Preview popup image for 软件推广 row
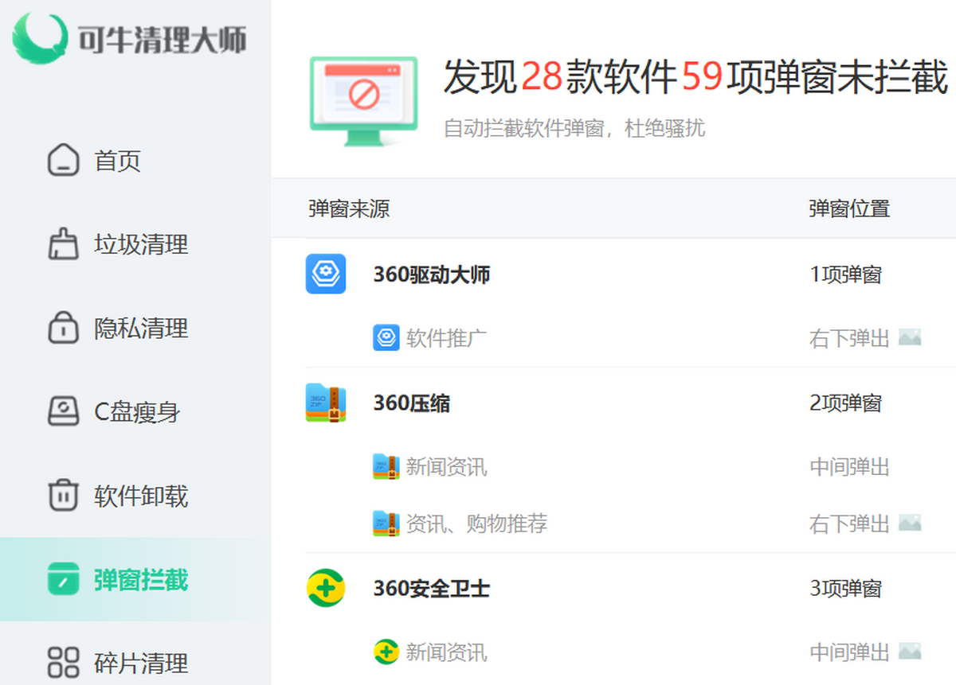The image size is (956, 685). coord(910,337)
